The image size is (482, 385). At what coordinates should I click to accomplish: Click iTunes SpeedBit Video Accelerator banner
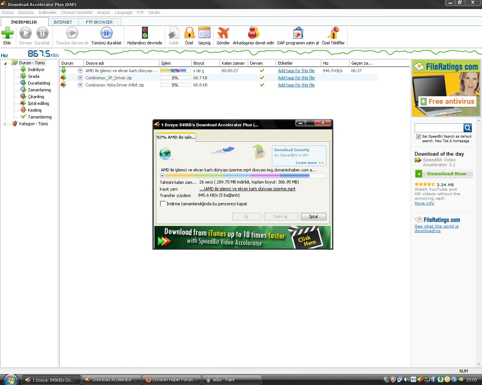243,237
